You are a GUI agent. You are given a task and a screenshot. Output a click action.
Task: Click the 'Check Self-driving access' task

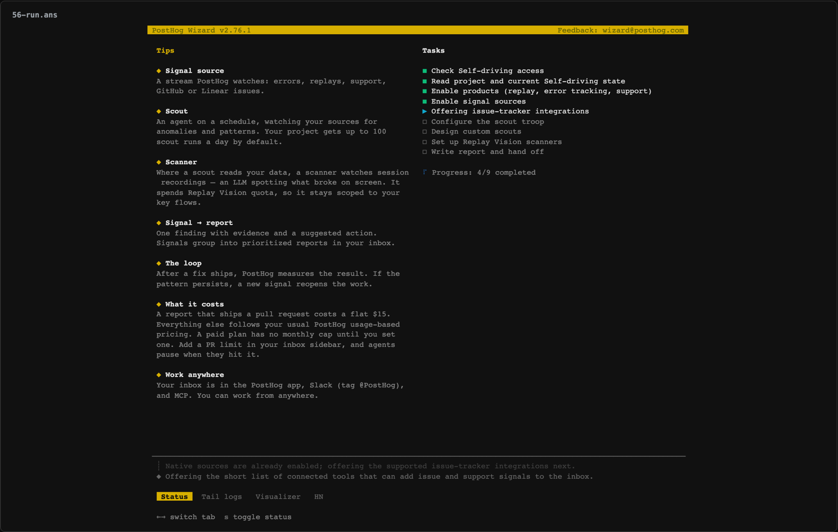tap(487, 71)
